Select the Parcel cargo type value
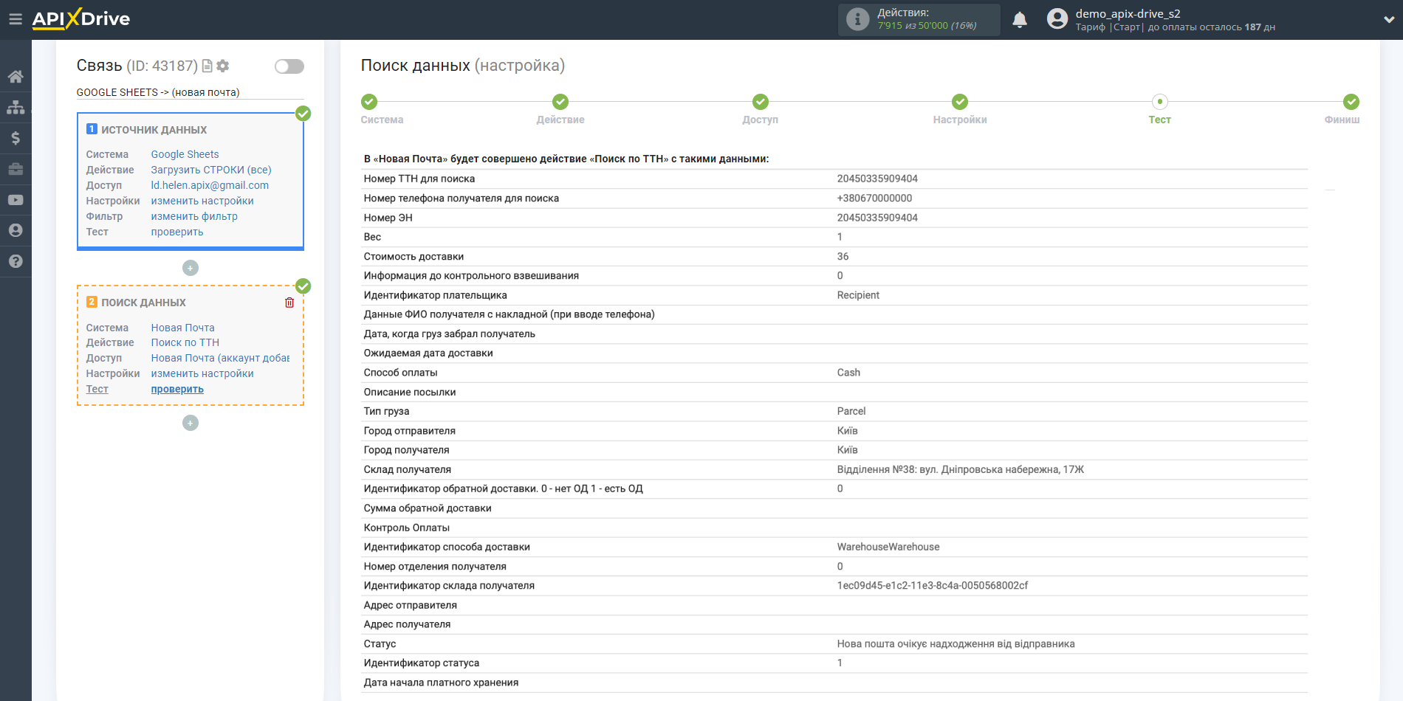Viewport: 1403px width, 701px height. tap(851, 411)
